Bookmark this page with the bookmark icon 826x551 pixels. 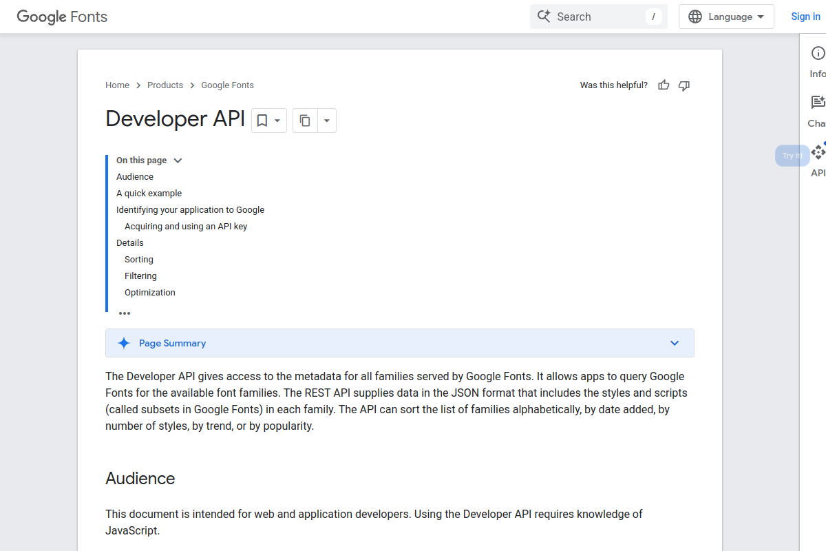pos(262,121)
